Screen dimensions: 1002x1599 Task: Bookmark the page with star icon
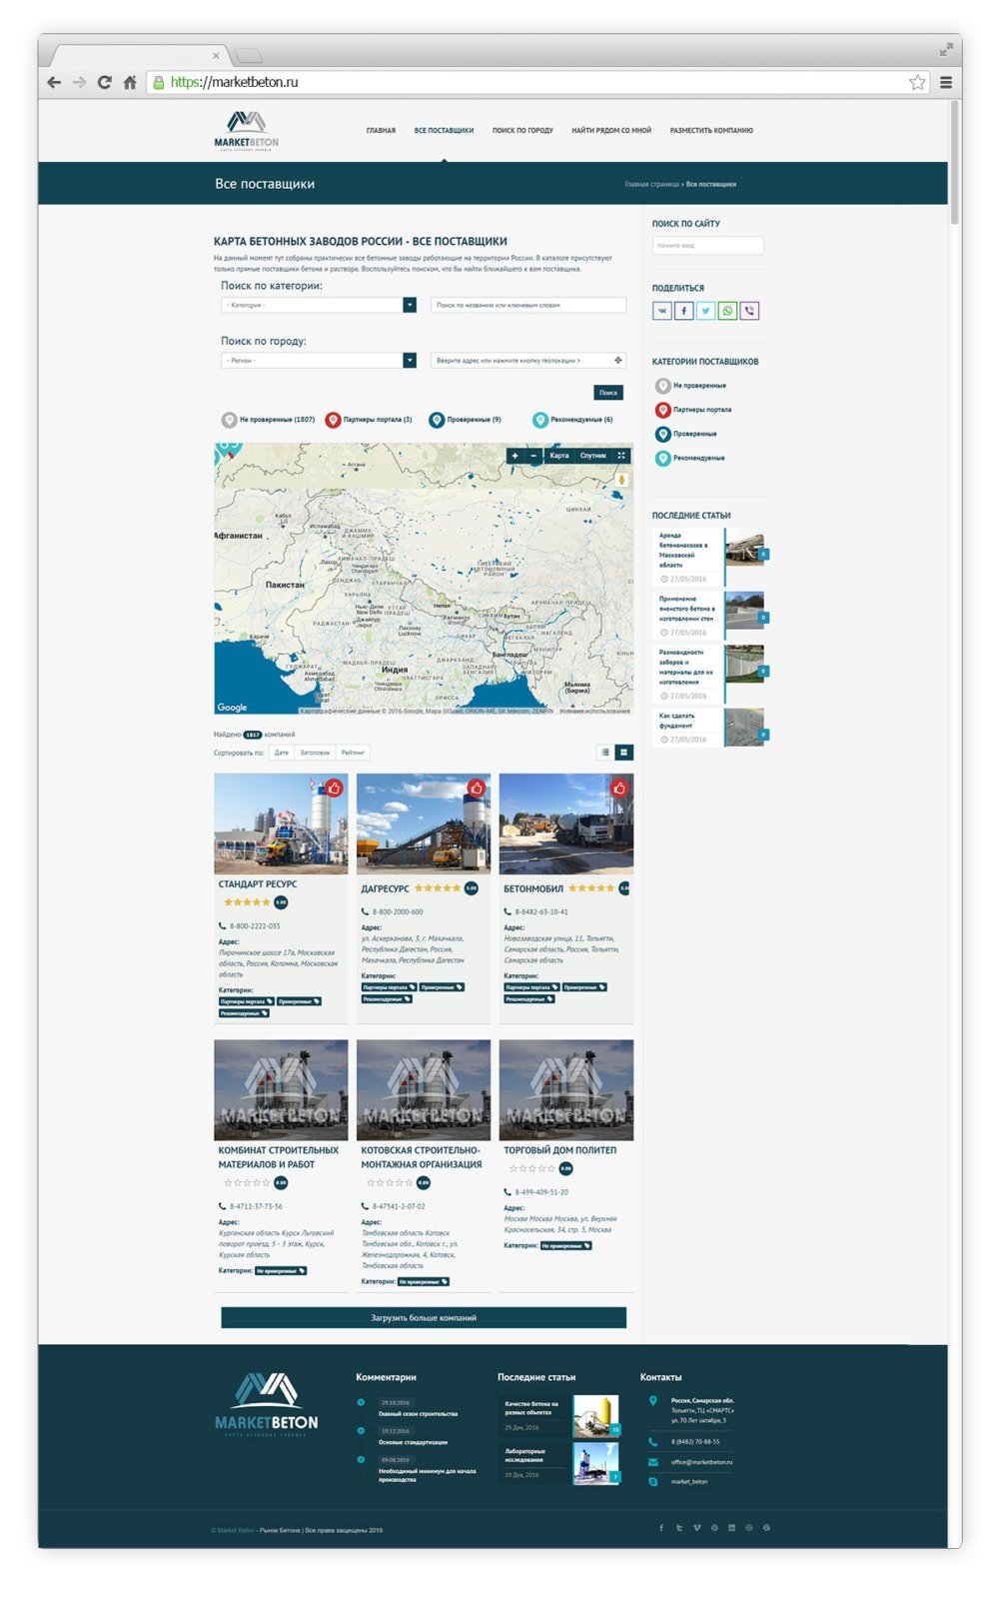pos(917,83)
